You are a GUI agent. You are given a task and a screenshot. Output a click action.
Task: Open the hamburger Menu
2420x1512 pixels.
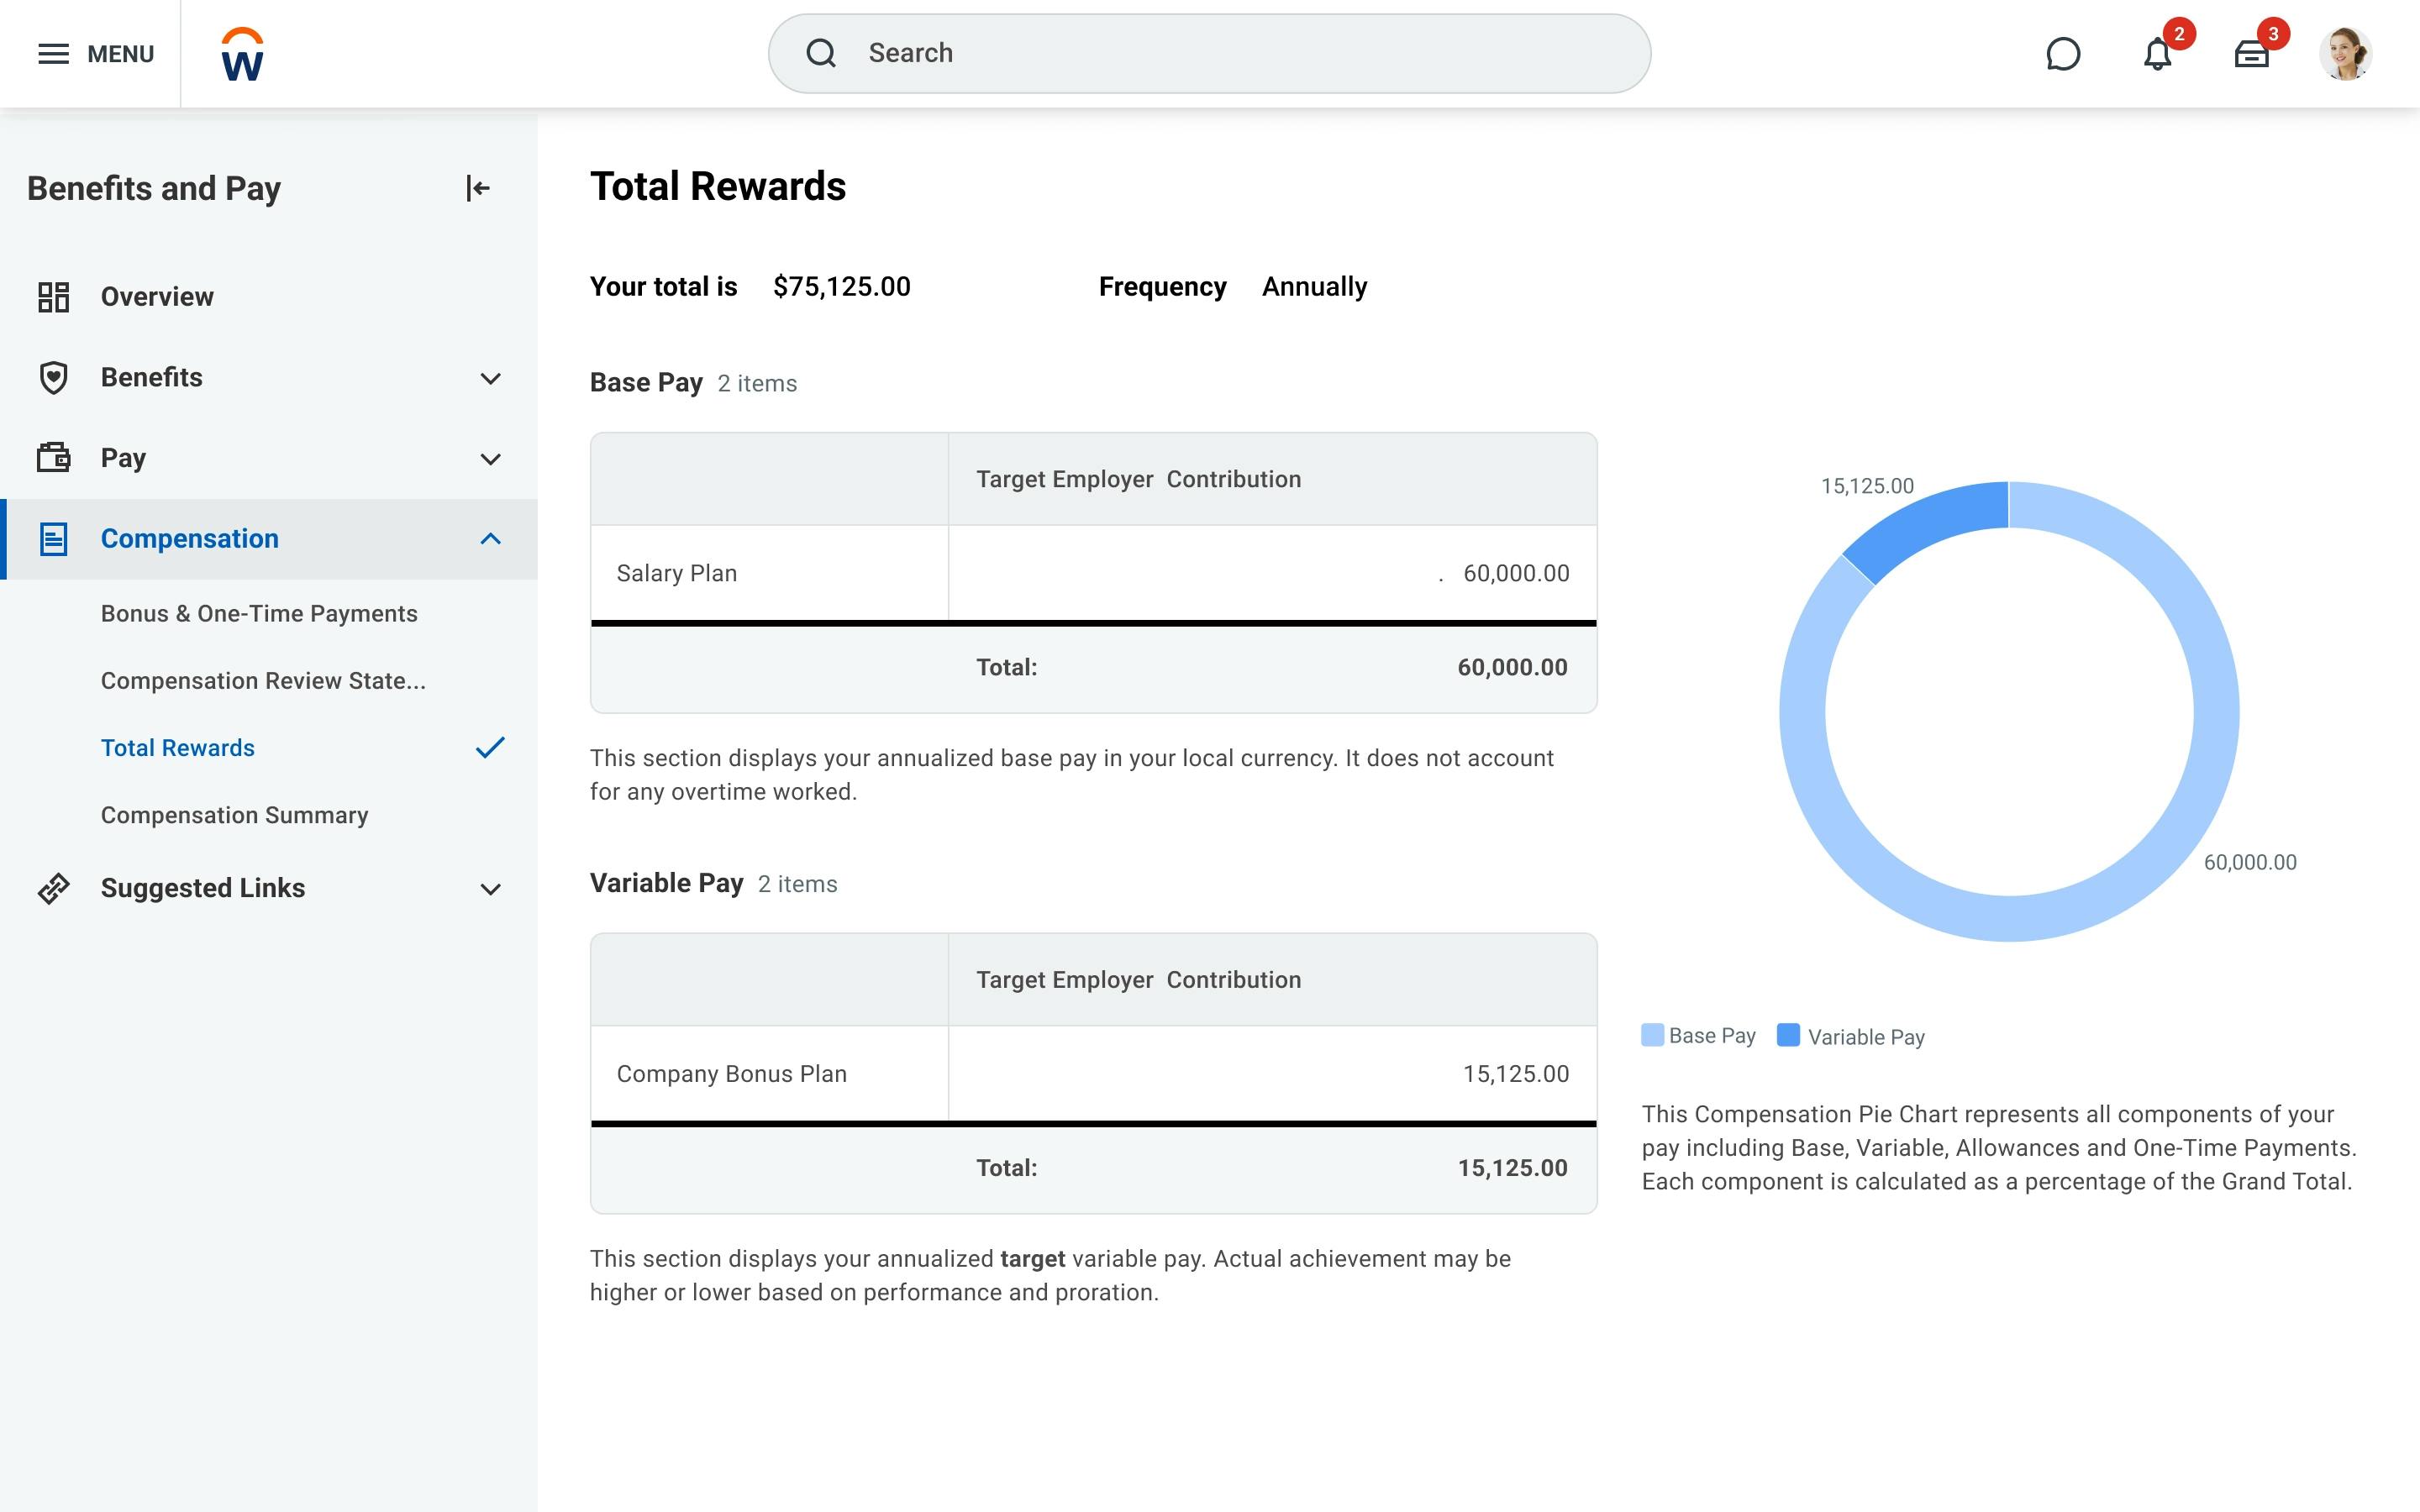53,54
